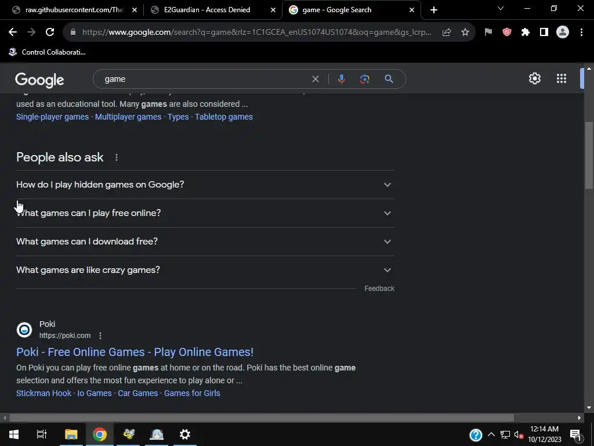The height and width of the screenshot is (446, 594).
Task: Open the Single-player games link
Action: coord(52,117)
